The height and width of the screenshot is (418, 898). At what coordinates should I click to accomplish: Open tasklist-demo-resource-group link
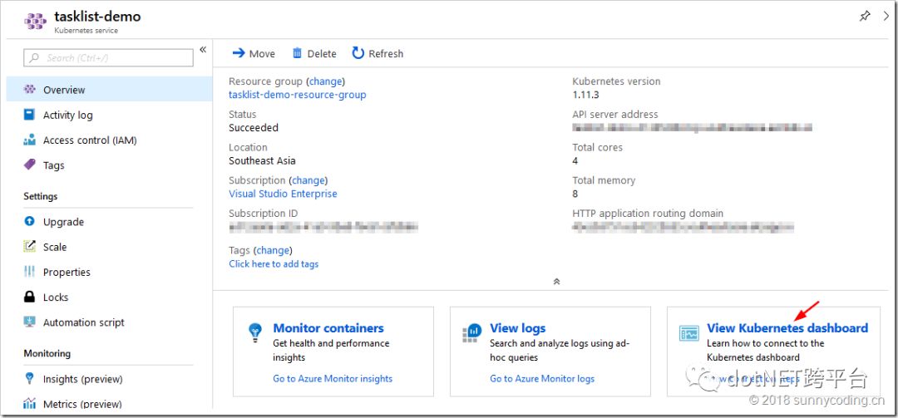coord(297,95)
